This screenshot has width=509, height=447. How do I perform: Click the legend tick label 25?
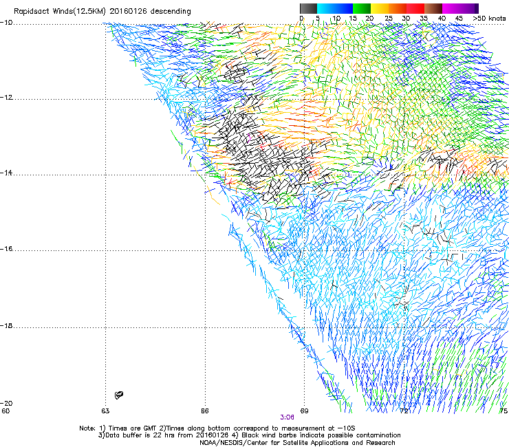point(388,19)
